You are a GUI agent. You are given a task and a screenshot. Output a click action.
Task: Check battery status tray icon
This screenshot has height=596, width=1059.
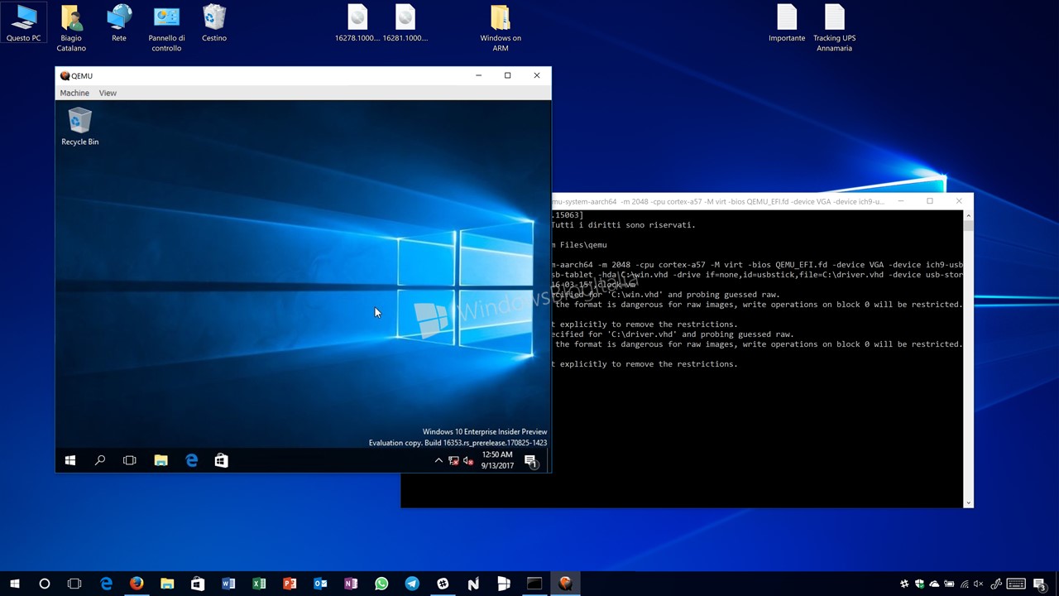coord(949,584)
